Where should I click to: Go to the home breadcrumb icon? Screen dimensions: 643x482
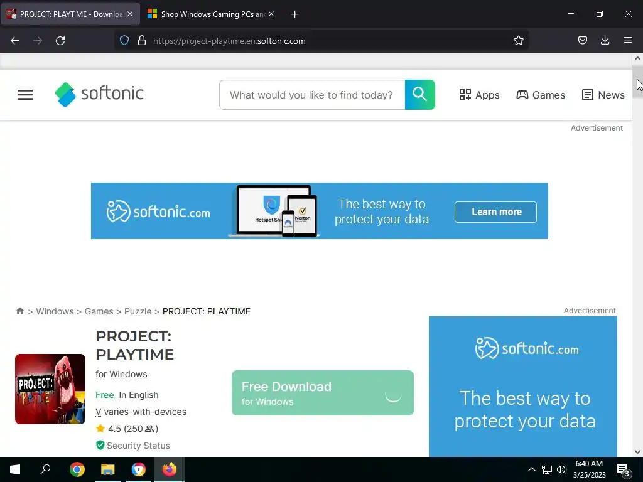(20, 311)
